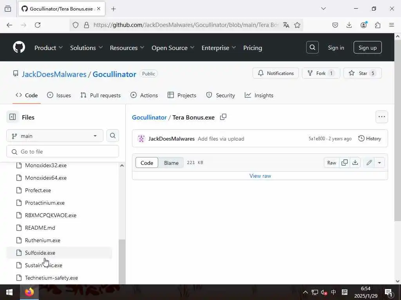Show hidden system tray icons chevron
The image size is (401, 300).
pyautogui.click(x=305, y=292)
